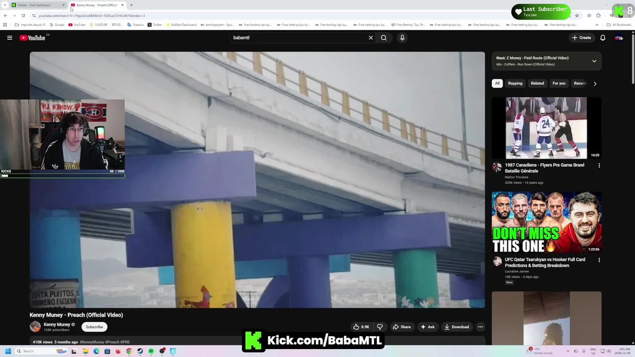Run search with the magnifier button
Screen dimensions: 635x357
pos(383,38)
